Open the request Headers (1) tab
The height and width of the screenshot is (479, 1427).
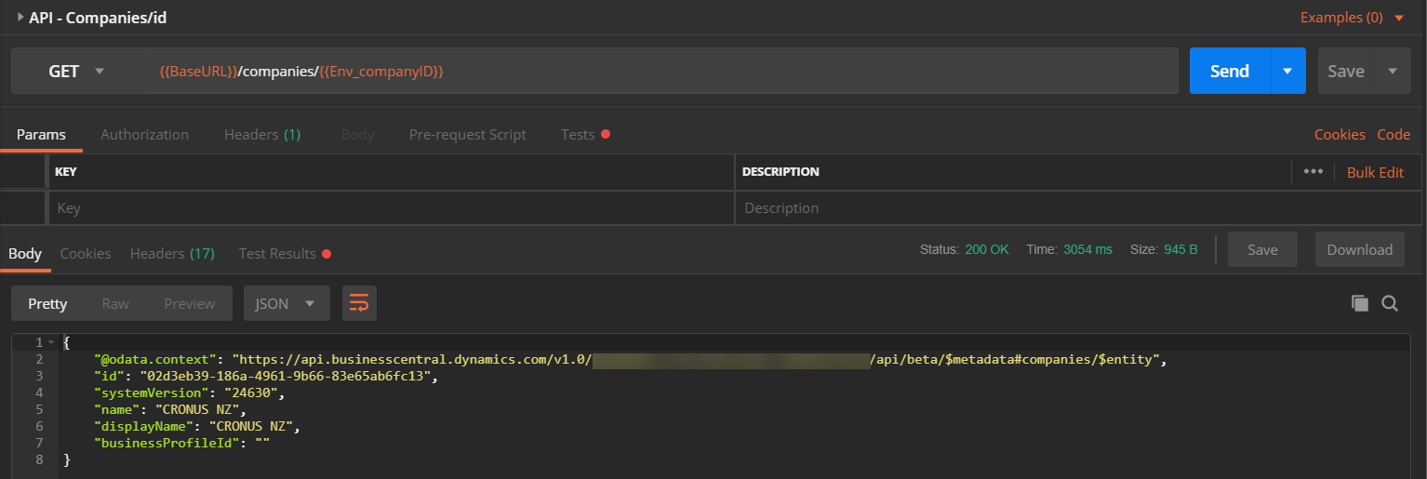pos(262,135)
